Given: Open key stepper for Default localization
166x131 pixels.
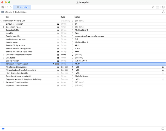Looking at the screenshot, I should [x=58, y=24].
